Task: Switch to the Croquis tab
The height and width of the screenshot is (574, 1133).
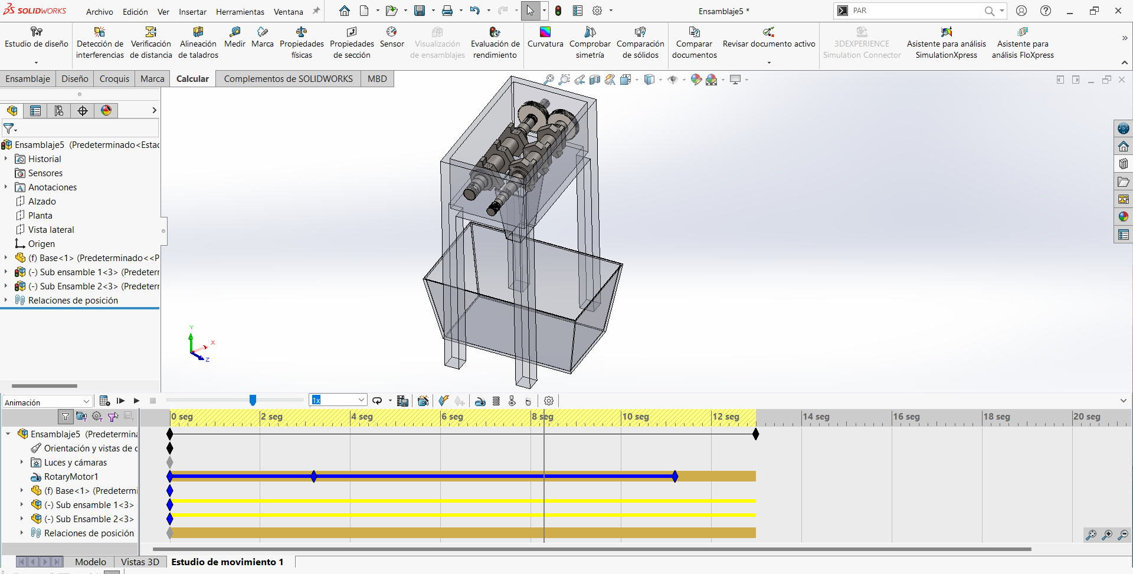Action: pos(114,79)
